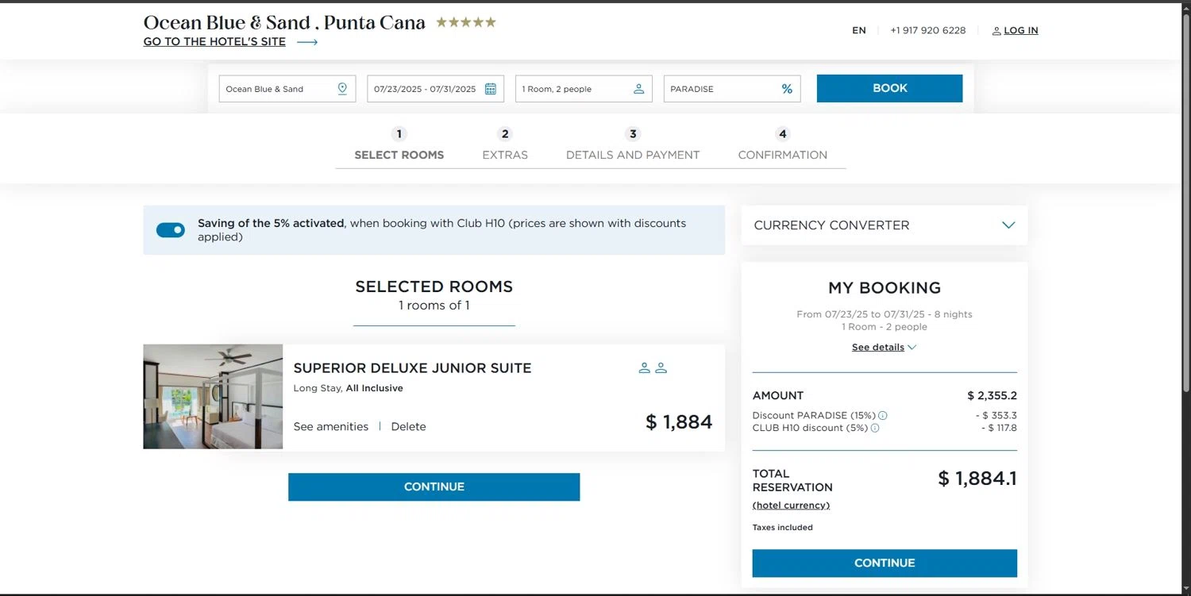Open the Junior Suite room photo

click(x=213, y=397)
